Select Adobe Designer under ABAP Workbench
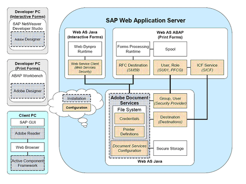Screen dimensions: 246x184 (x=27, y=91)
